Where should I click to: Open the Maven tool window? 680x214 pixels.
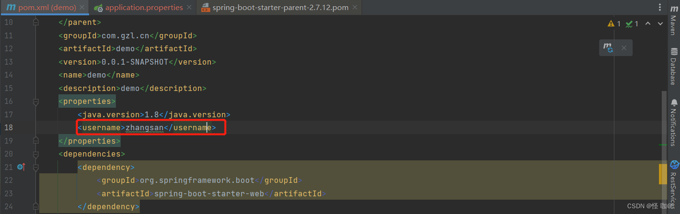pyautogui.click(x=674, y=21)
